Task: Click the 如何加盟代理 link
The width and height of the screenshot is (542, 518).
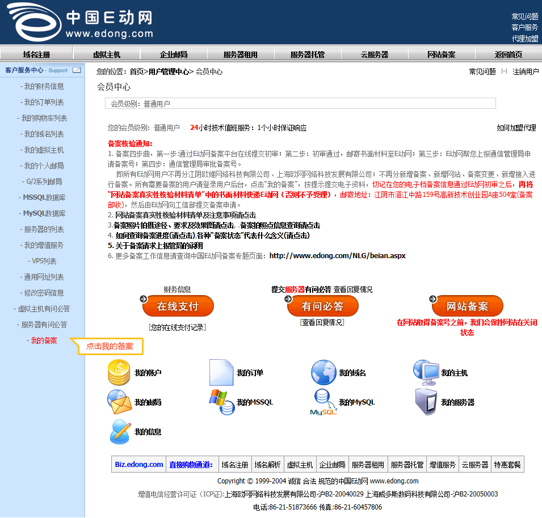Action: (x=516, y=128)
